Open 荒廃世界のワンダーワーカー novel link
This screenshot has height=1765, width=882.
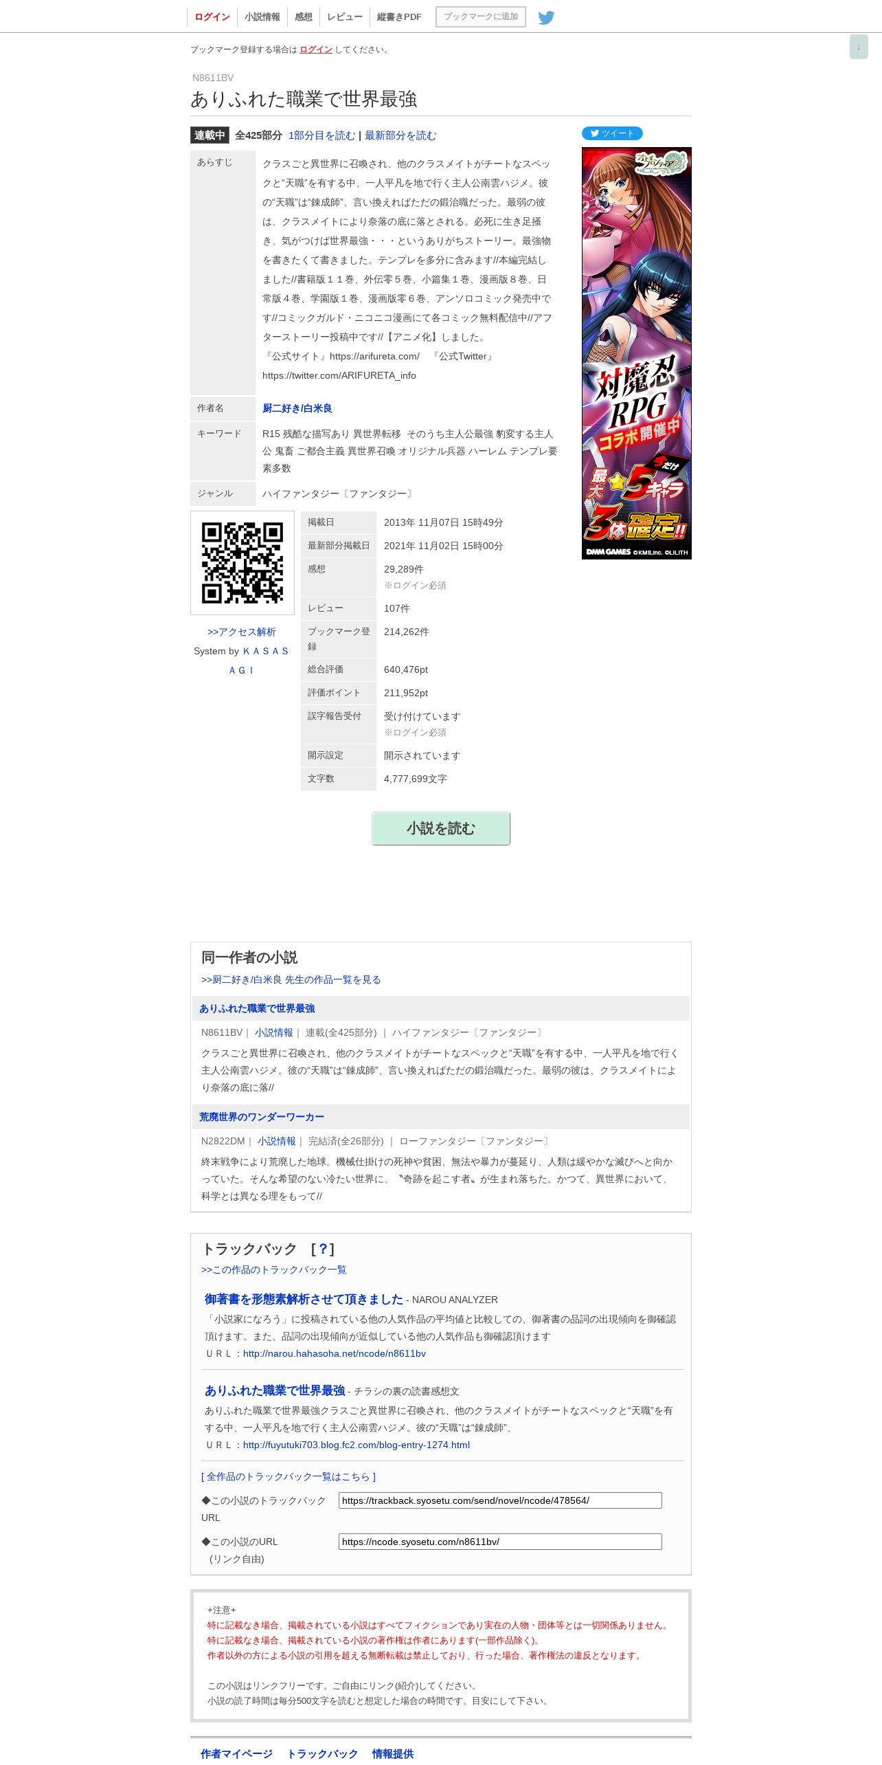tap(262, 1117)
